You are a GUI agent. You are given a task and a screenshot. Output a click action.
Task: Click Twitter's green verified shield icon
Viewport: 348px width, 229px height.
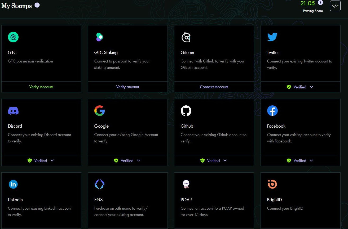click(x=289, y=87)
